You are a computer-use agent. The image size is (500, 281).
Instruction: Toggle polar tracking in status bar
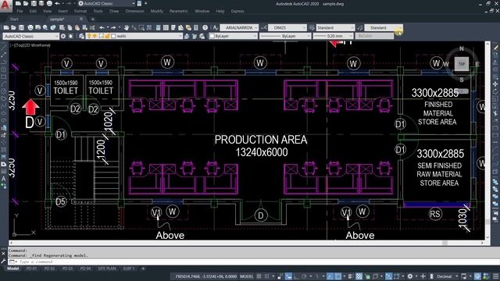tap(305, 276)
